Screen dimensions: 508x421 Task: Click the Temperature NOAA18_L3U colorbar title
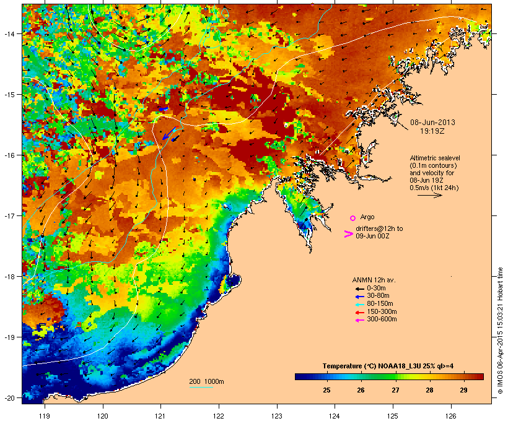388,367
